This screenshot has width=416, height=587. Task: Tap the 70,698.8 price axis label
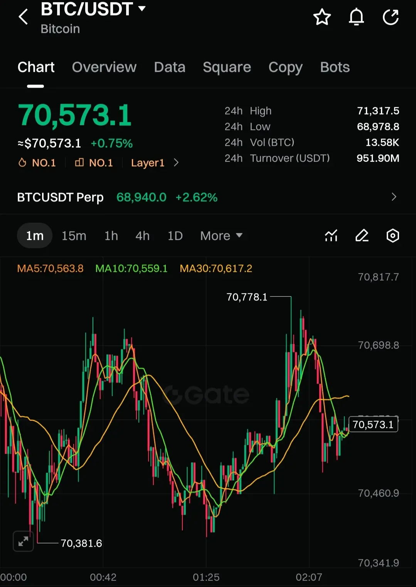(379, 345)
